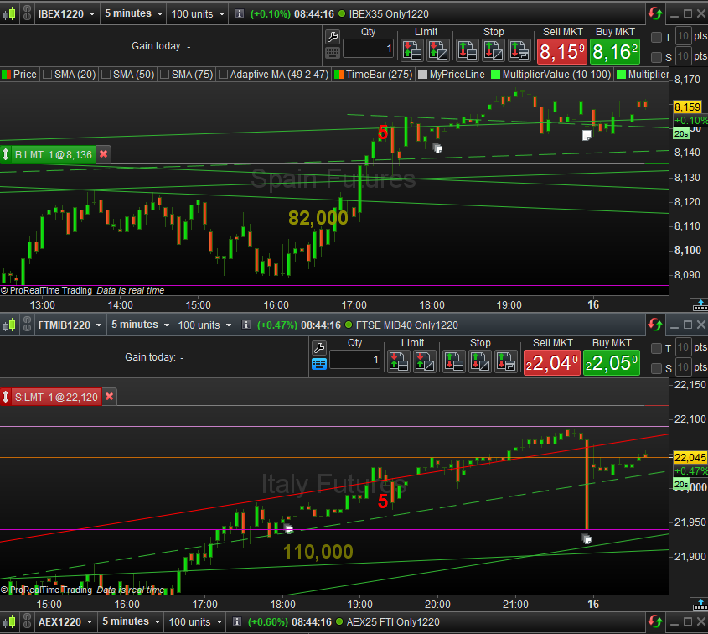Image resolution: width=708 pixels, height=634 pixels.
Task: Click third Stop order icon in IBEX panel
Action: click(x=519, y=50)
